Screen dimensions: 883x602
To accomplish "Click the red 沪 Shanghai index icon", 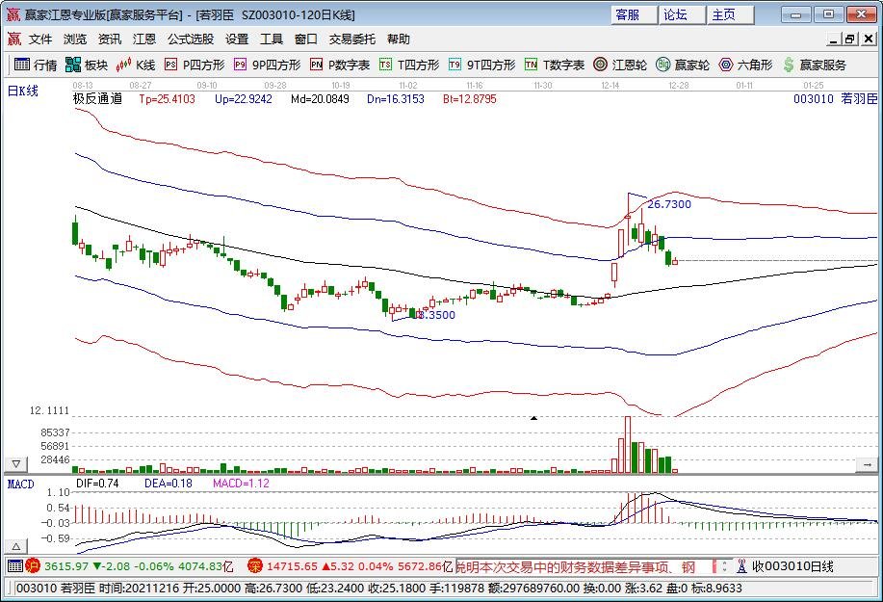I will tap(33, 566).
